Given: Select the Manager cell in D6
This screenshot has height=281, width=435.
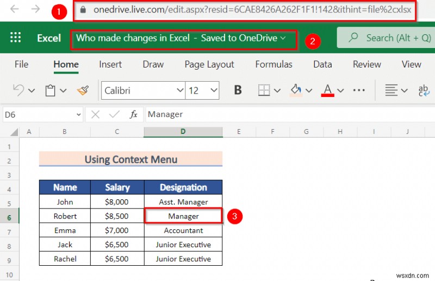Looking at the screenshot, I should (183, 216).
